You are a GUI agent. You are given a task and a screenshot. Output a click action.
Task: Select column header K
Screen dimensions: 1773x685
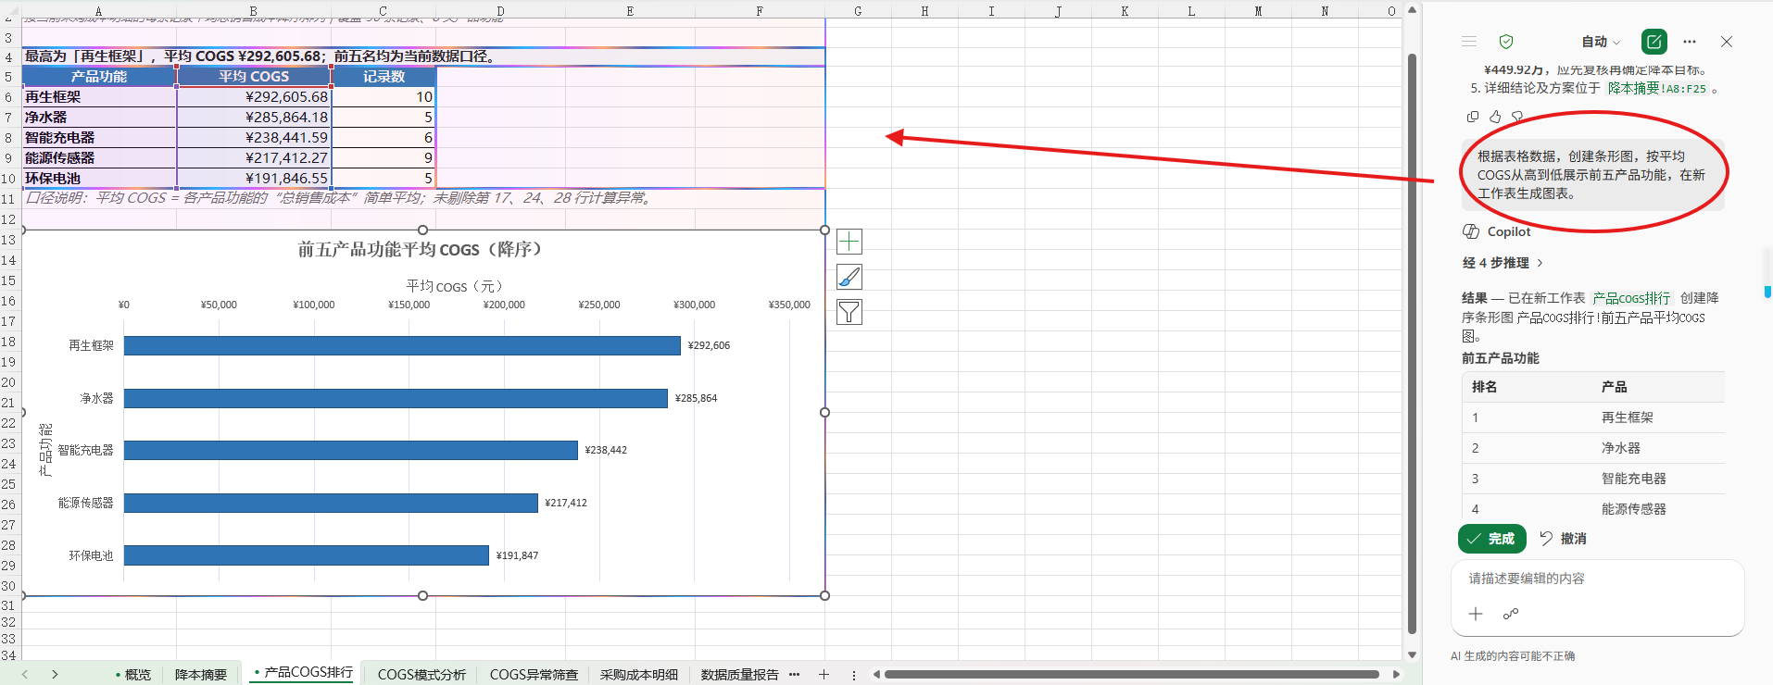click(x=1125, y=11)
